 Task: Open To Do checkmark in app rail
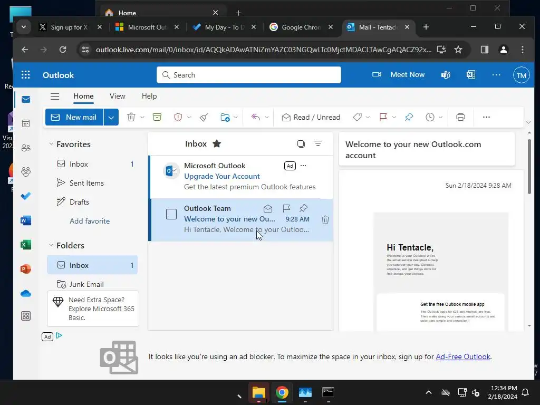[x=26, y=196]
